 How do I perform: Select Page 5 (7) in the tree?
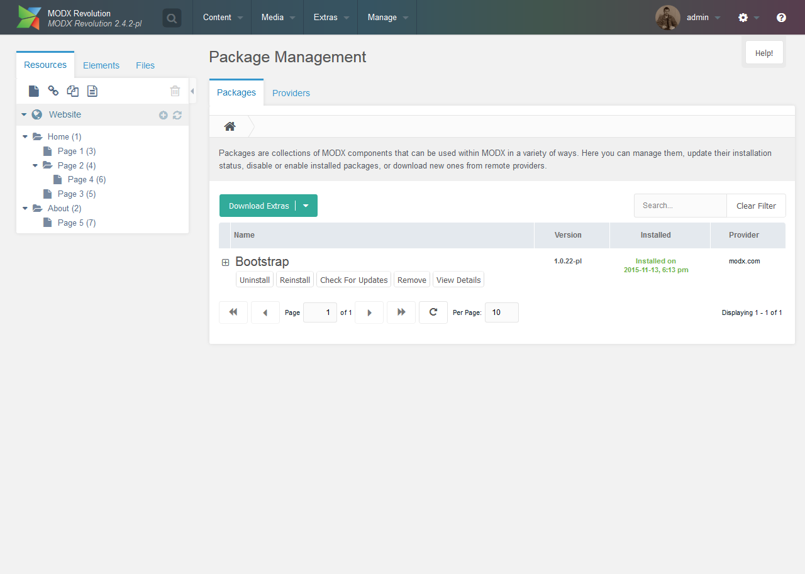point(77,223)
